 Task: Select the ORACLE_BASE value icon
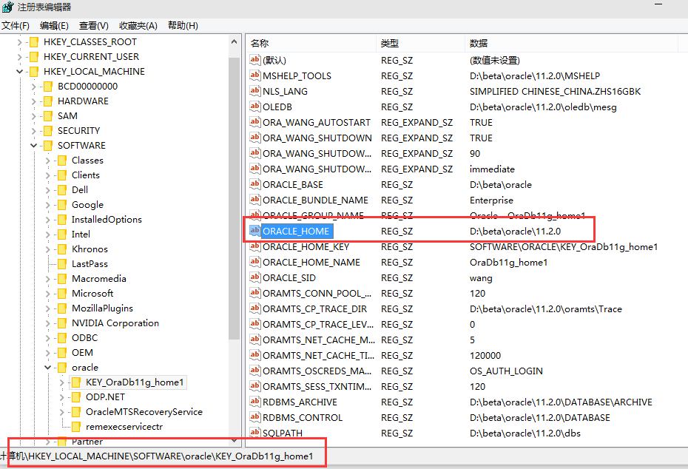(x=255, y=184)
